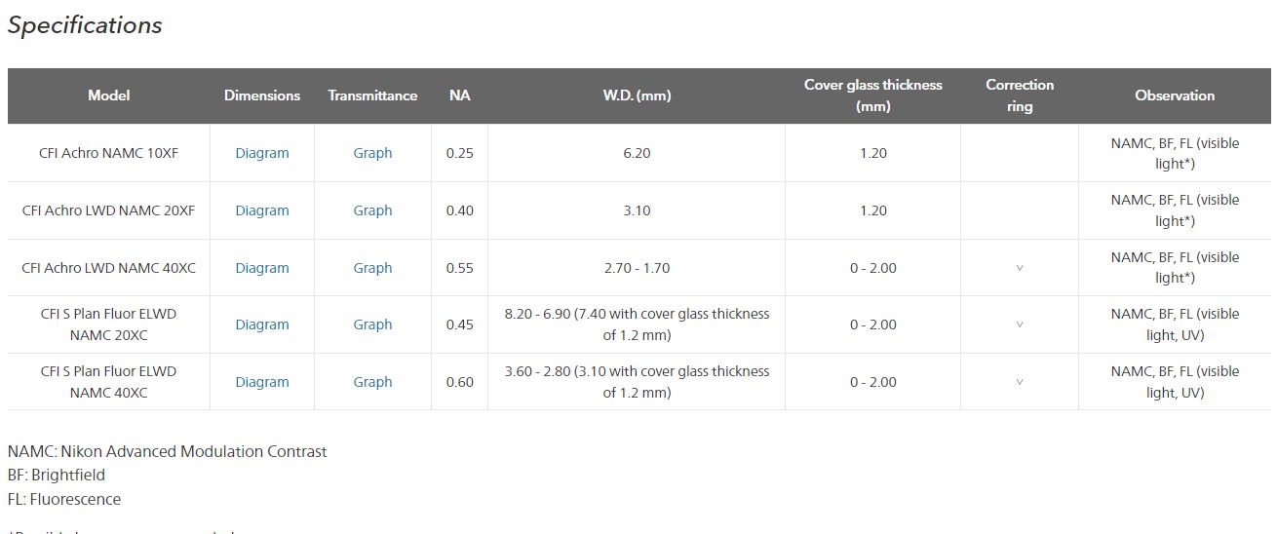The image size is (1277, 534).
Task: Click the correction ring checkmark for S Plan Fluor 40XC
Action: coord(1020,382)
